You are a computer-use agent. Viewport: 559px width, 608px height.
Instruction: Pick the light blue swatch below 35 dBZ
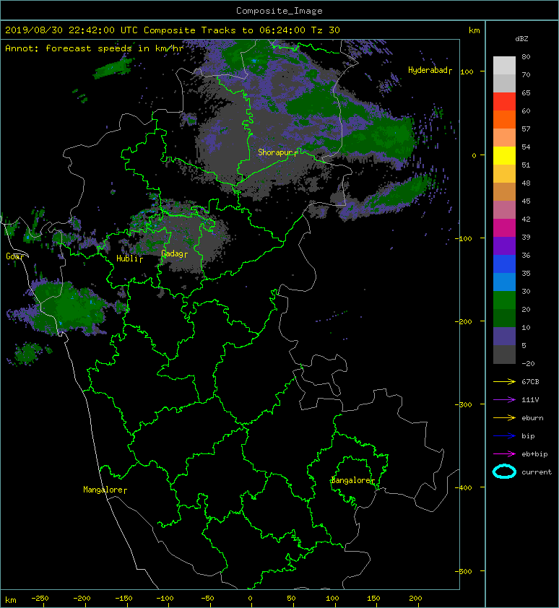pos(504,282)
